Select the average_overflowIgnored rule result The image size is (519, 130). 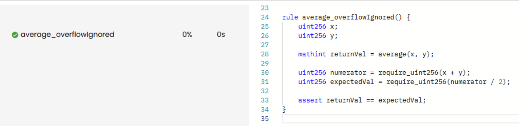(x=67, y=34)
